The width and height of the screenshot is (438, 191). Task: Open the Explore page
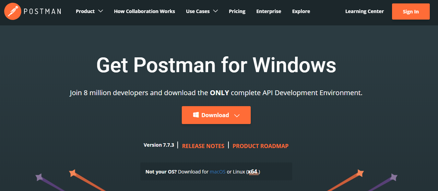(301, 11)
